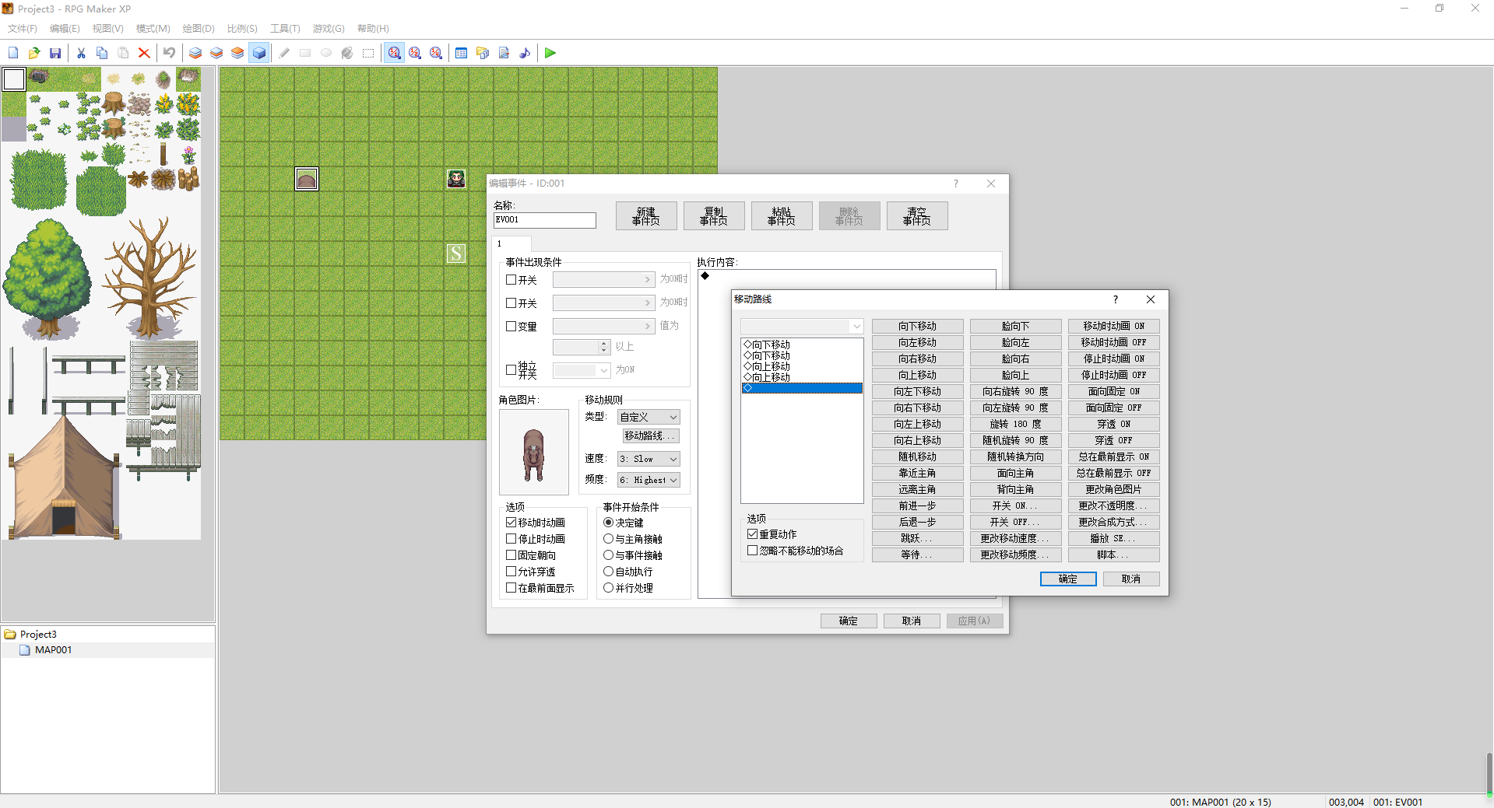The width and height of the screenshot is (1494, 808).
Task: Click the Undo arrow icon
Action: coord(169,53)
